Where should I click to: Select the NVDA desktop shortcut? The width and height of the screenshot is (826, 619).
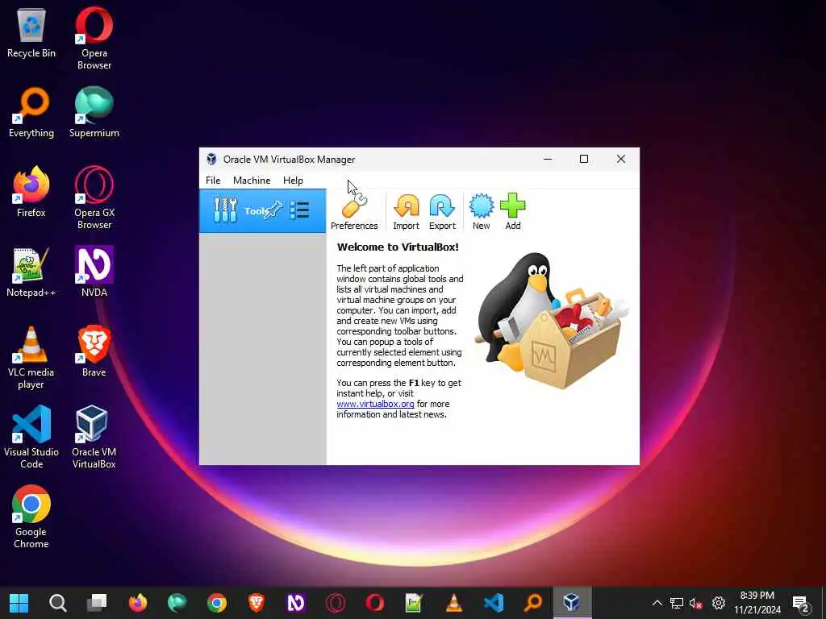(94, 272)
